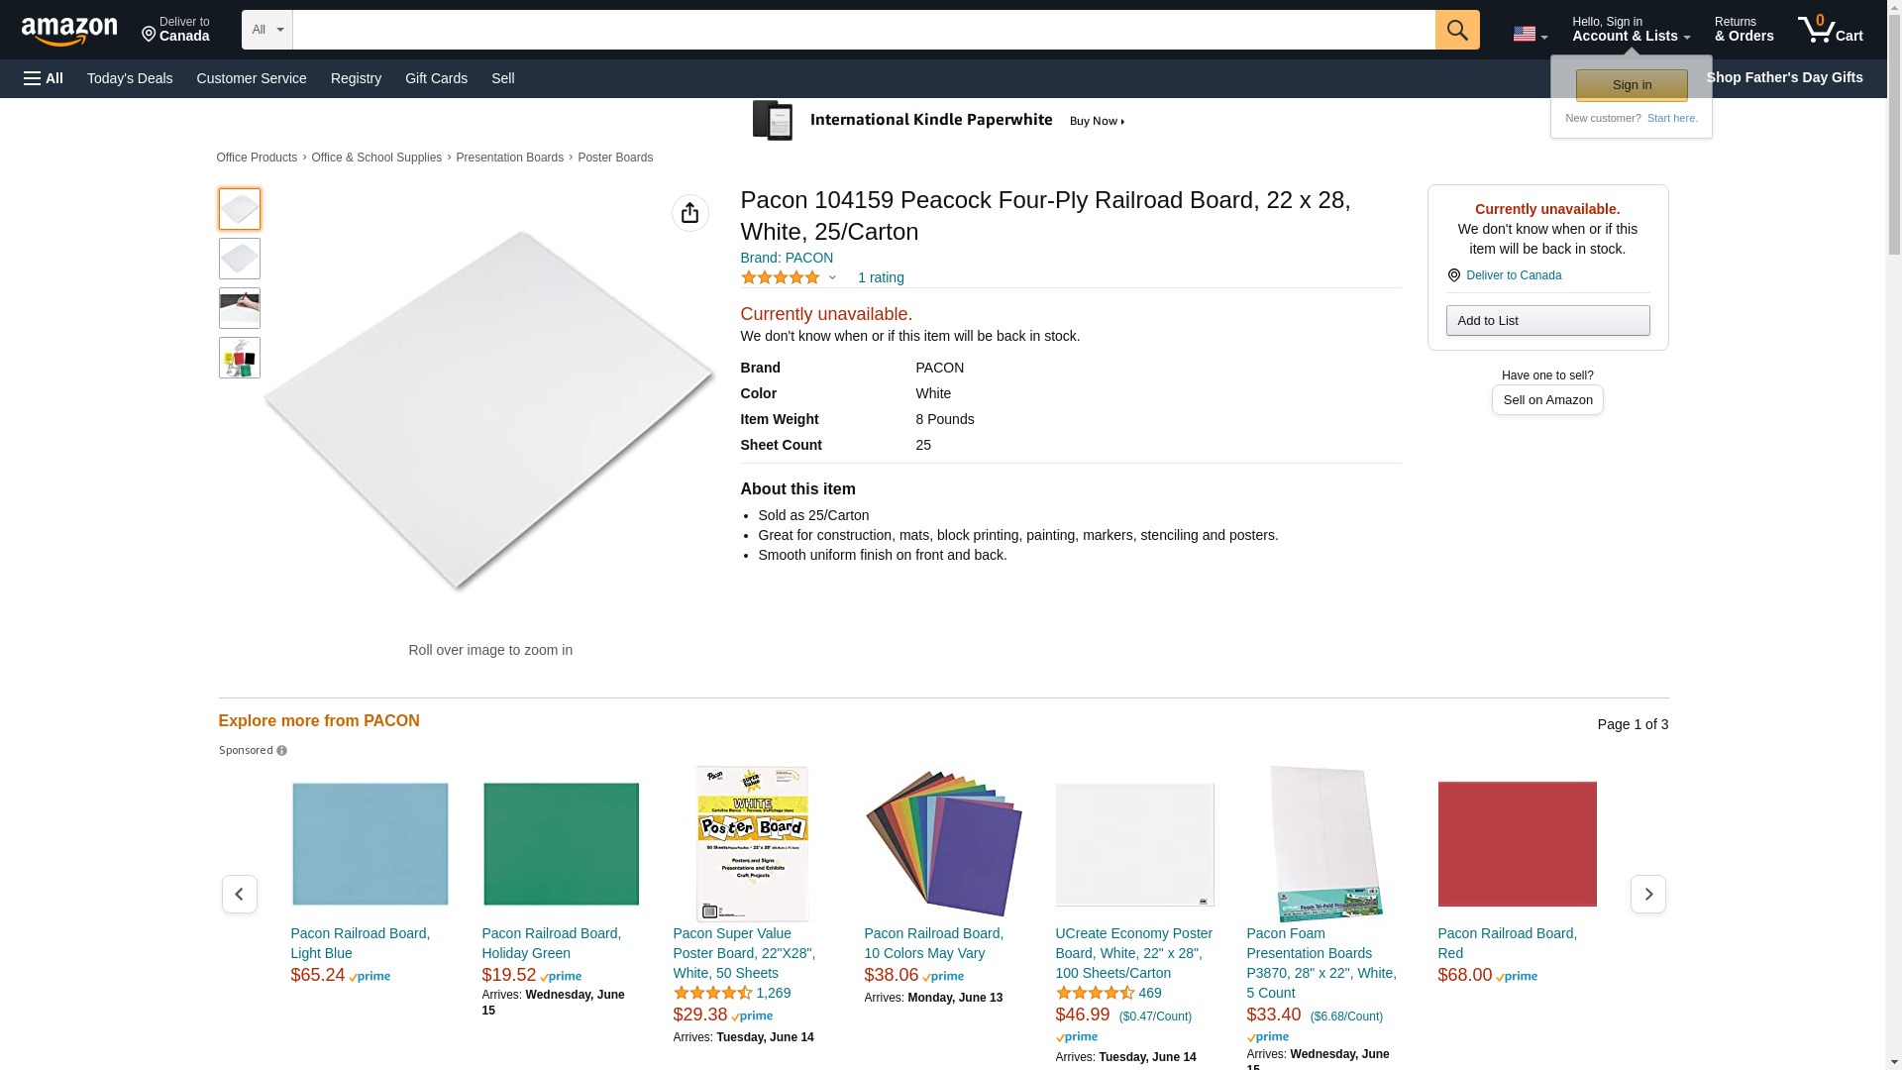Image resolution: width=1902 pixels, height=1070 pixels.
Task: Select the third product thumbnail with hand
Action: [x=240, y=308]
